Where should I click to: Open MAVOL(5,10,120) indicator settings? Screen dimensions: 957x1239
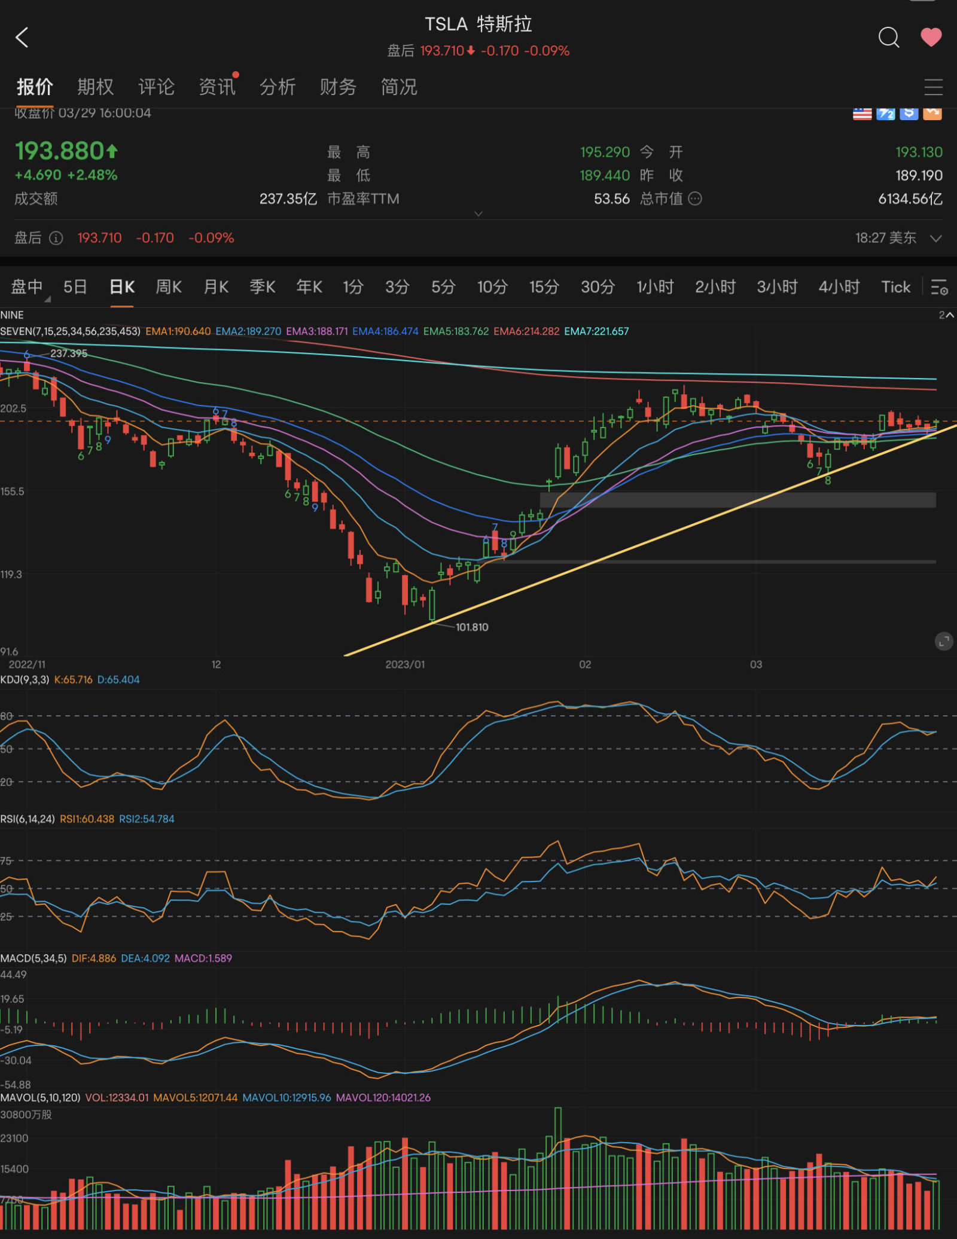40,1098
